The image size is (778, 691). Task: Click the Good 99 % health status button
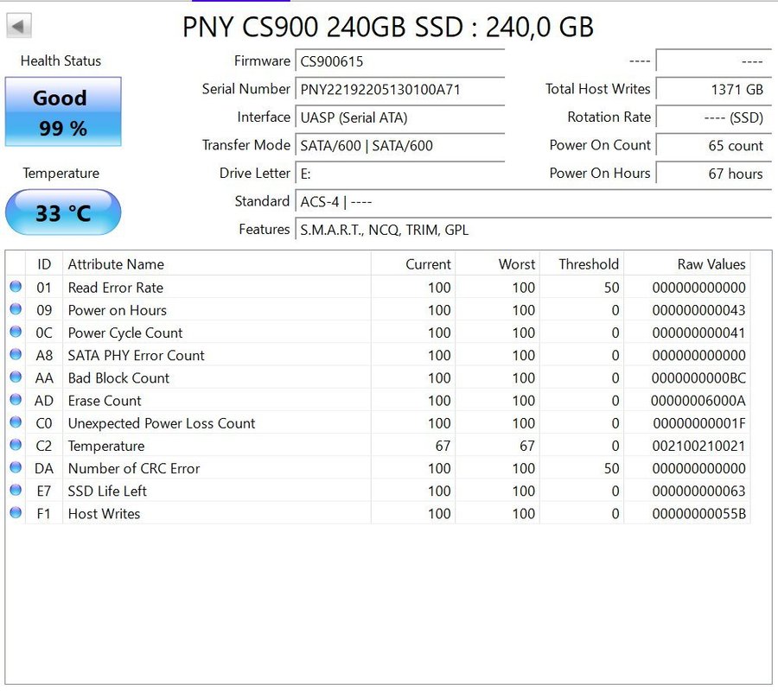pos(63,112)
